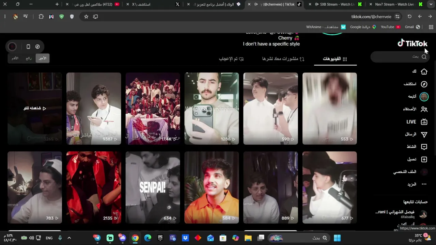Open the LIVE icon in sidebar
Viewport: 436px width, 245px height.
(424, 122)
